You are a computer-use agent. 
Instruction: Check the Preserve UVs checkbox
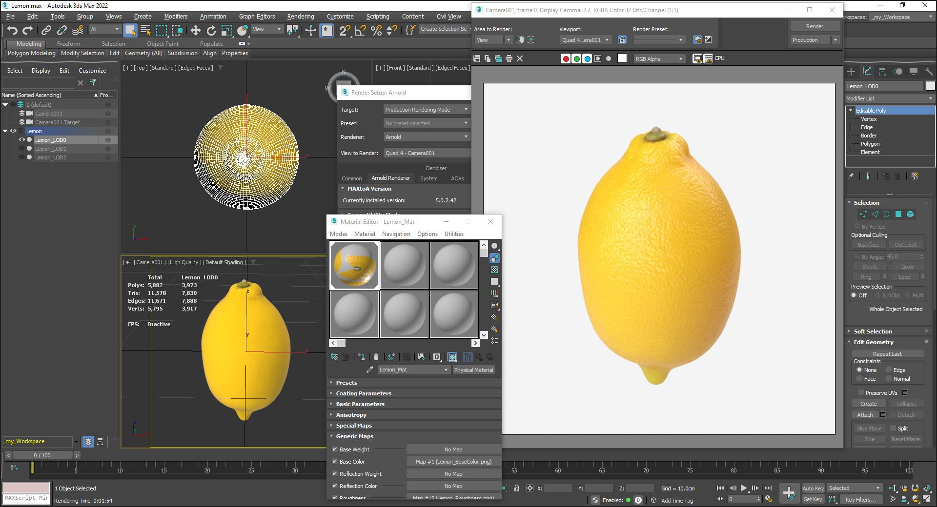[x=860, y=392]
